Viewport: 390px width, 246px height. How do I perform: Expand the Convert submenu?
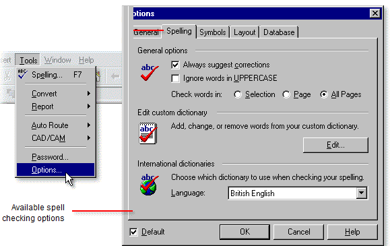(56, 94)
